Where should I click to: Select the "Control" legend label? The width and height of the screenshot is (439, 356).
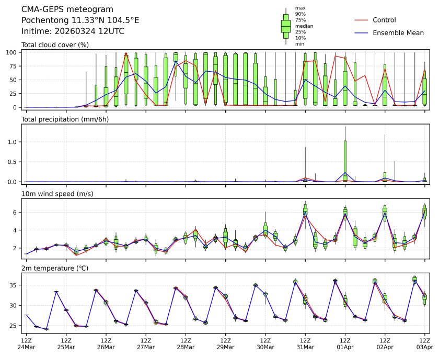[384, 20]
